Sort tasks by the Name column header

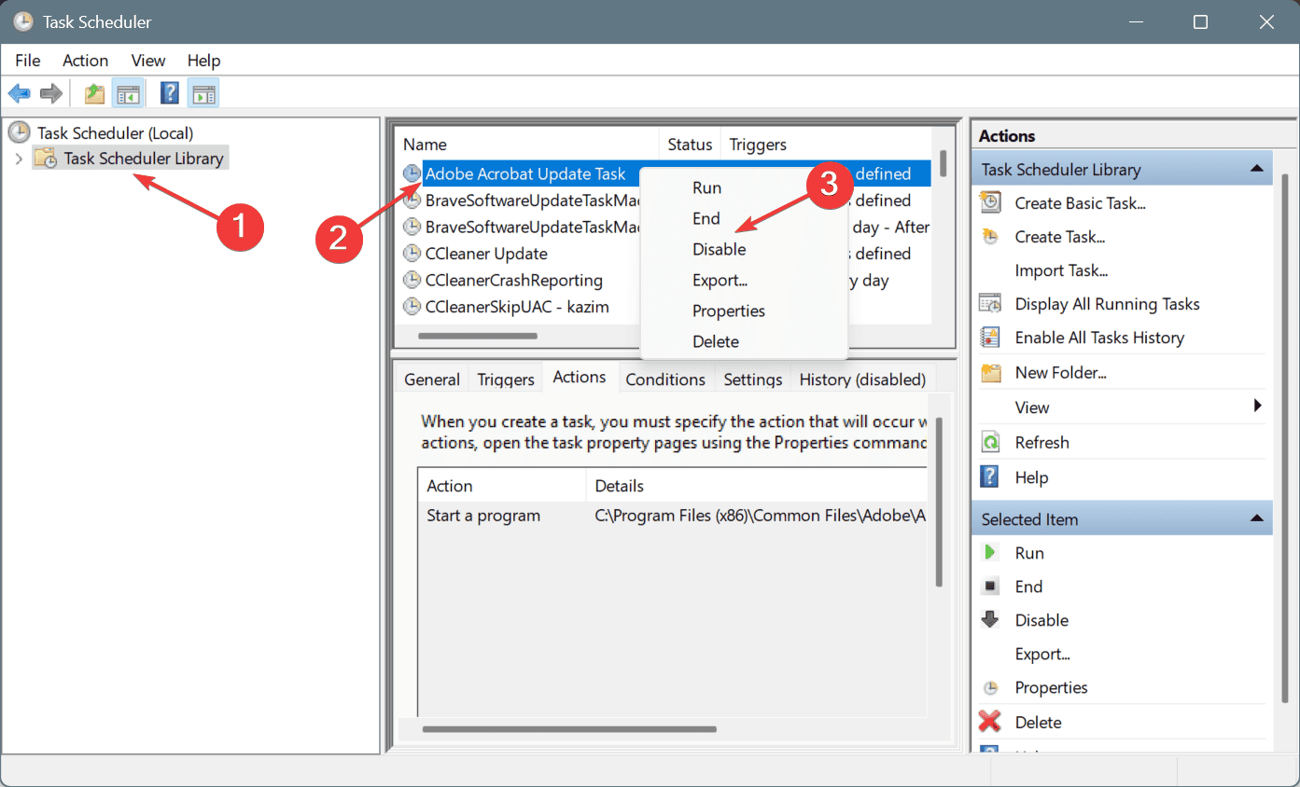(527, 145)
